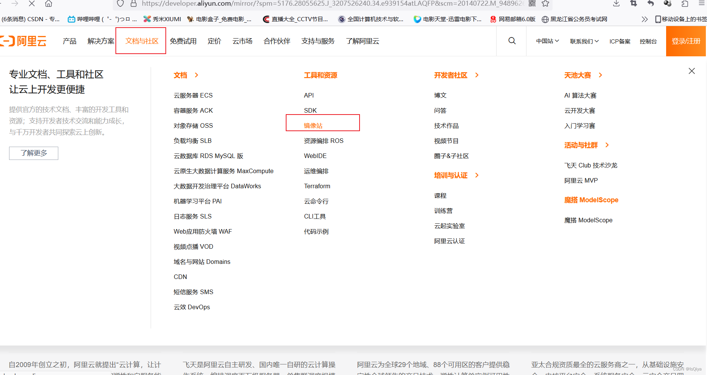Screen dimensions: 707x375
Task: Open the 魔搭 ModelScope orange heading
Action: [x=591, y=200]
